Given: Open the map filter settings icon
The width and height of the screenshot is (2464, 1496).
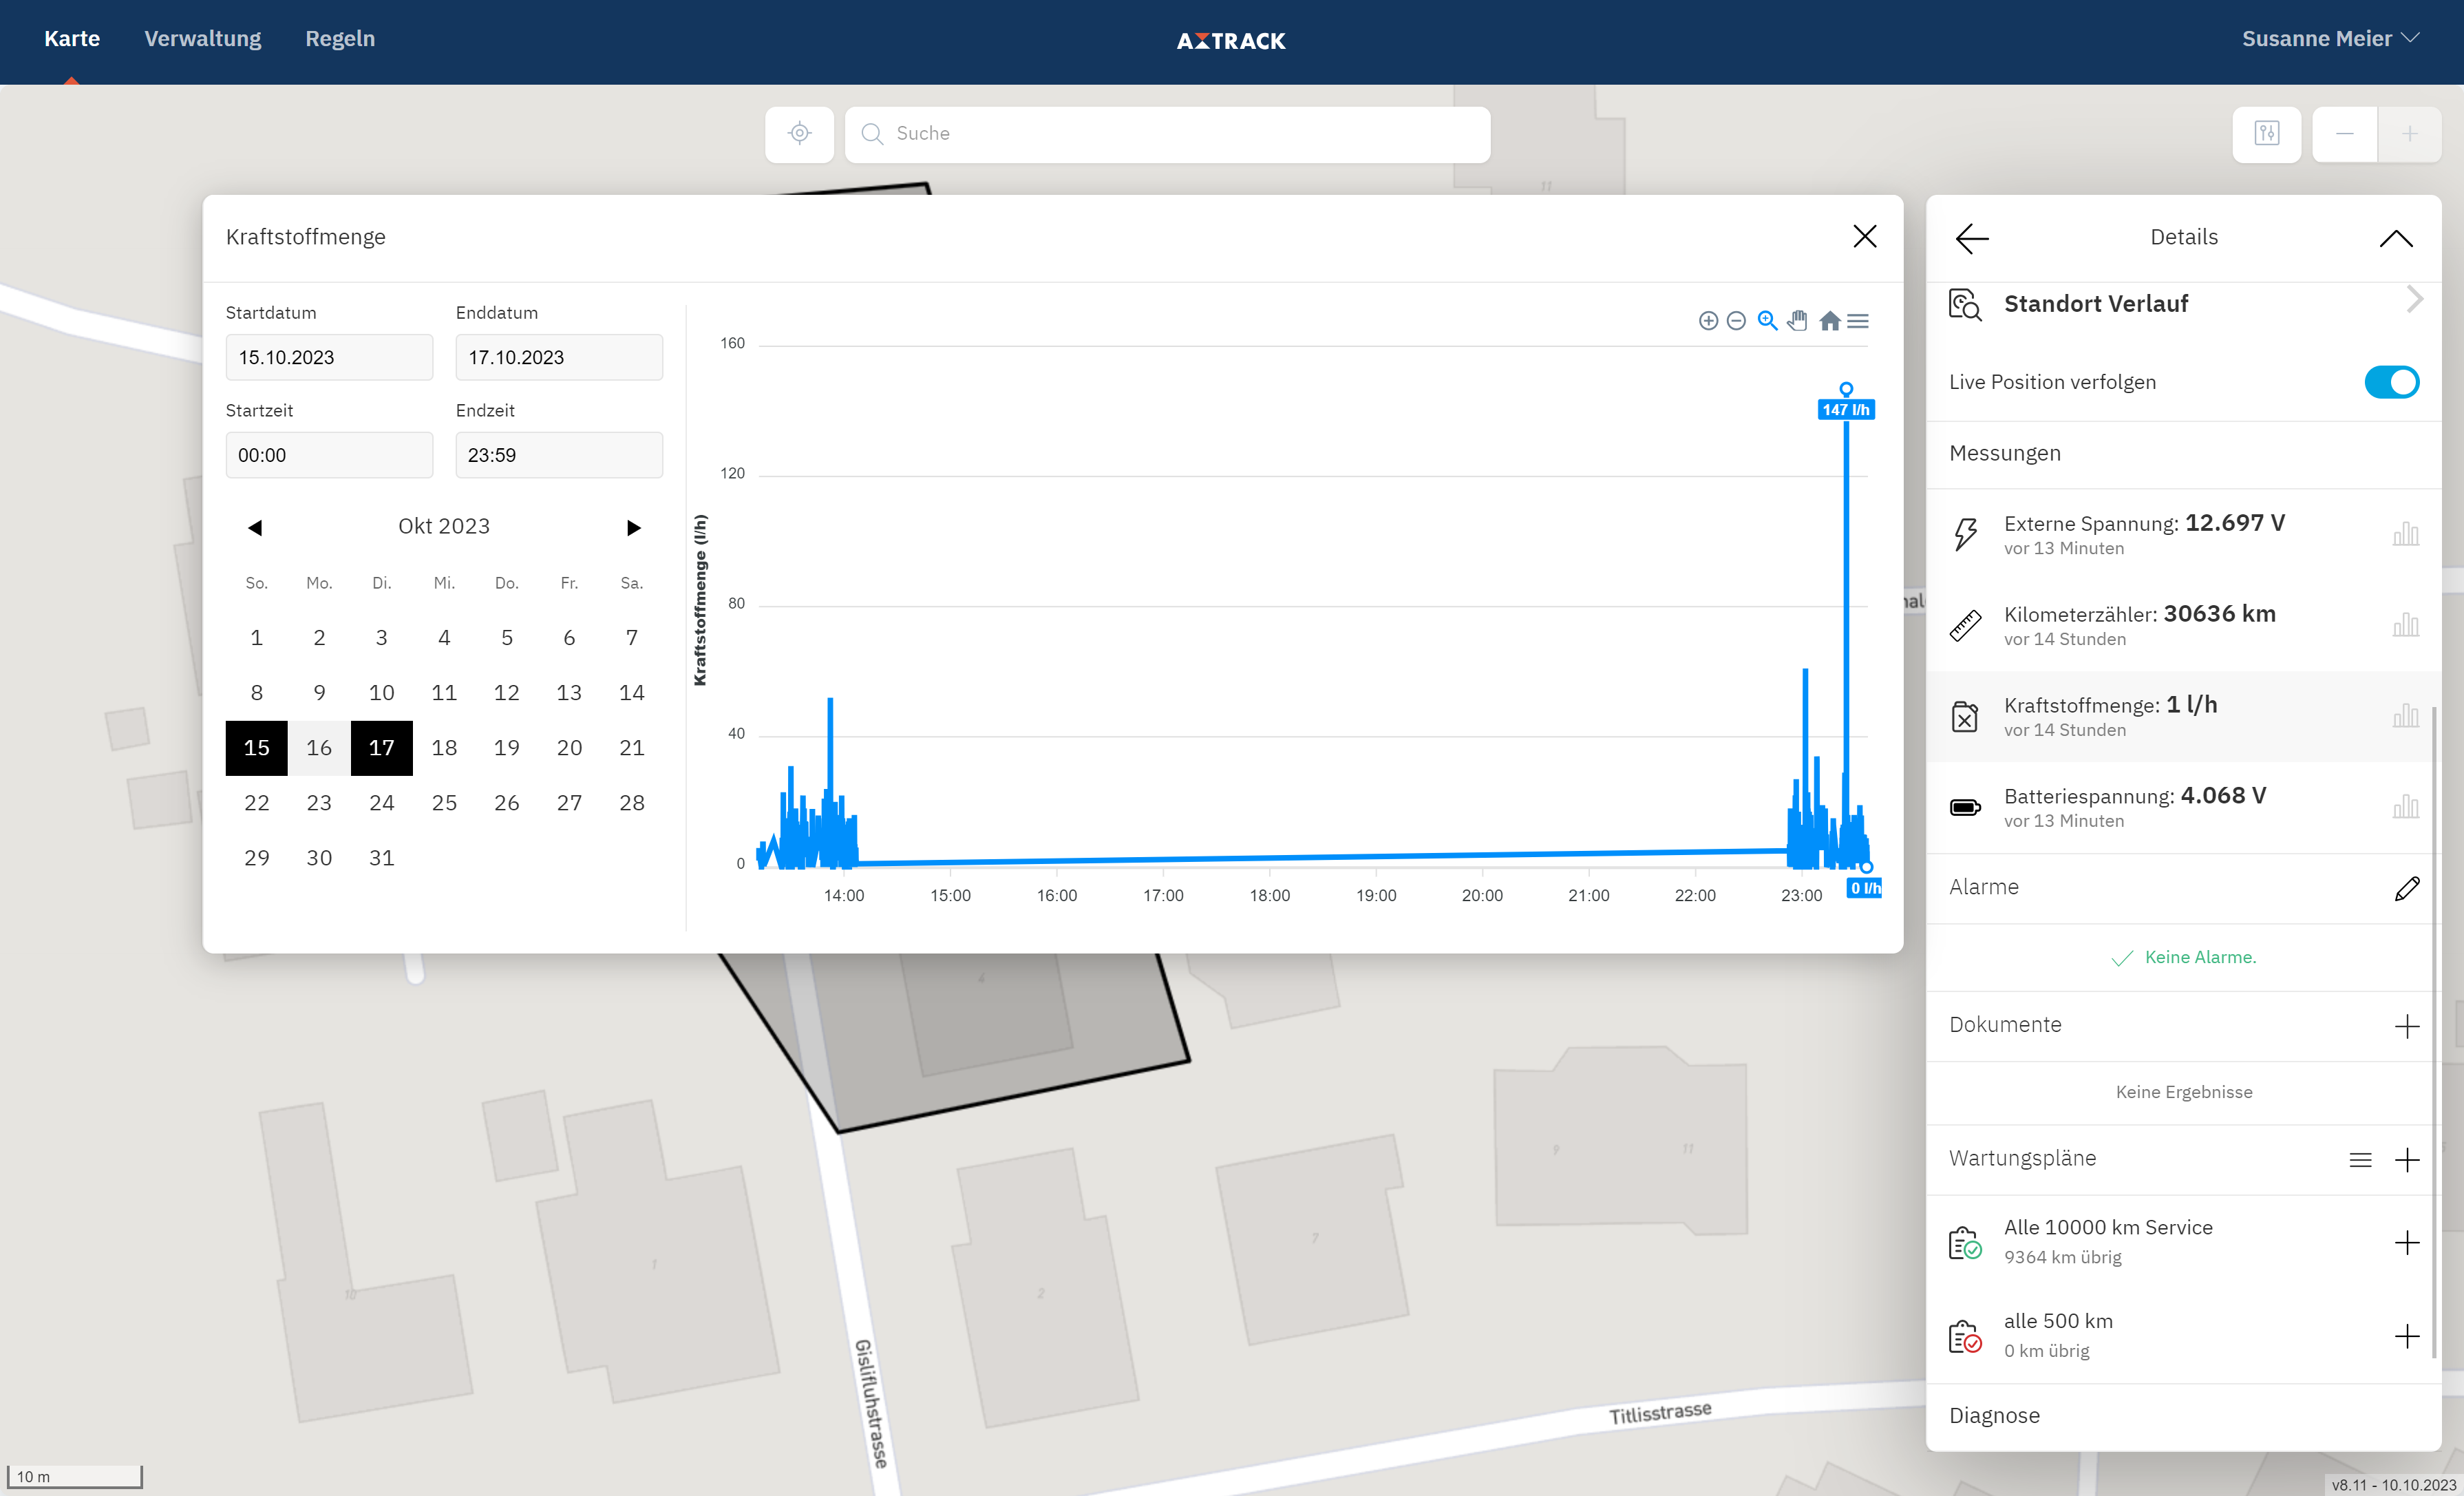Looking at the screenshot, I should tap(2266, 133).
